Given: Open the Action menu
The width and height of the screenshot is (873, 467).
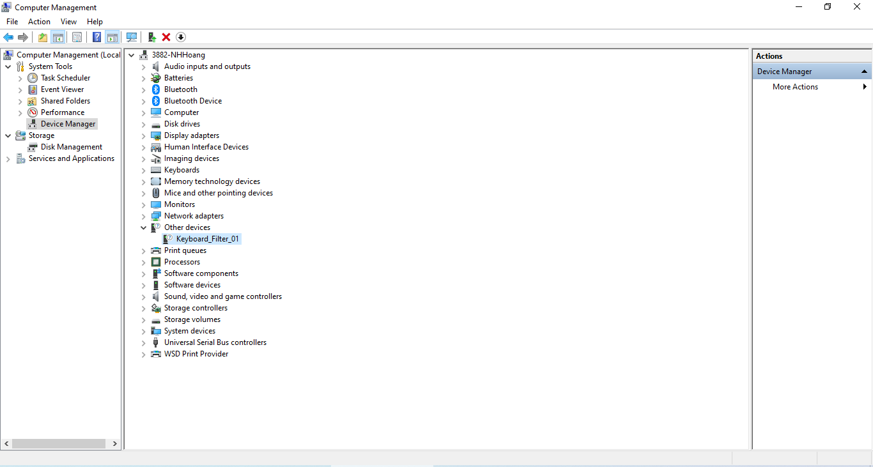Looking at the screenshot, I should click(39, 21).
